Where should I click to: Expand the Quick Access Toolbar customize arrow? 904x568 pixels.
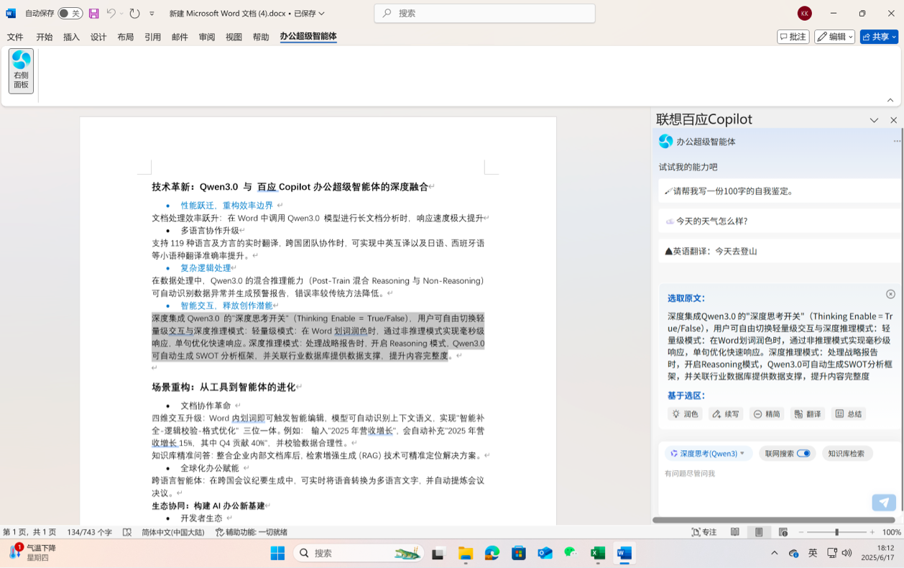click(x=152, y=14)
